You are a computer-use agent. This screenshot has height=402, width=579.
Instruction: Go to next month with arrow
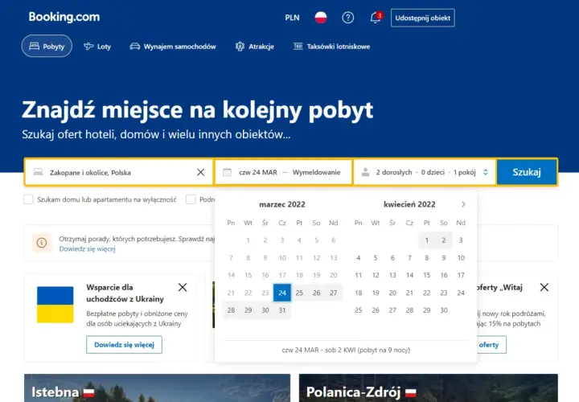pyautogui.click(x=463, y=204)
